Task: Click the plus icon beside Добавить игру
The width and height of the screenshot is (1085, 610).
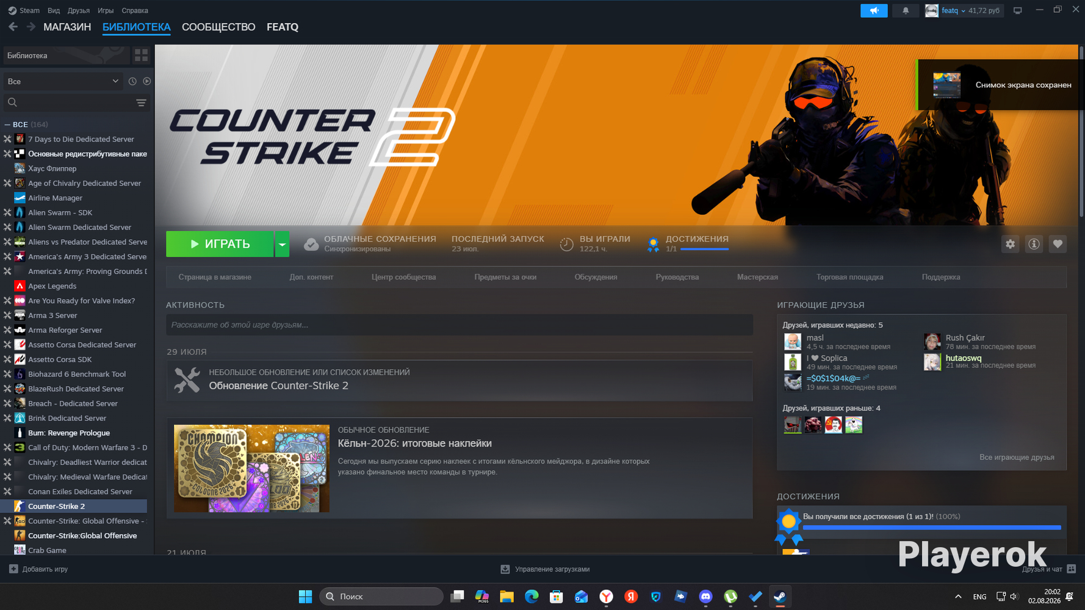Action: pyautogui.click(x=13, y=569)
